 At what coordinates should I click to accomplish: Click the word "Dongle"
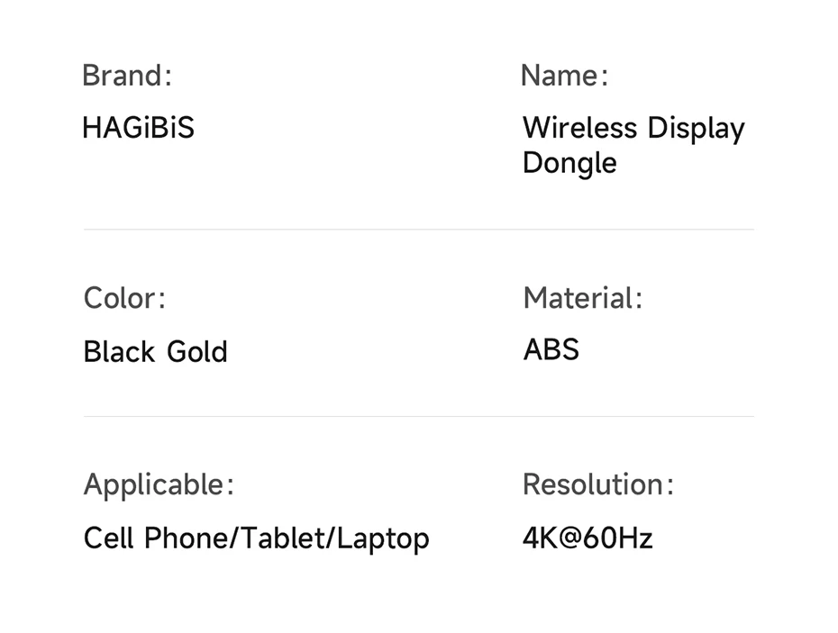pyautogui.click(x=569, y=164)
